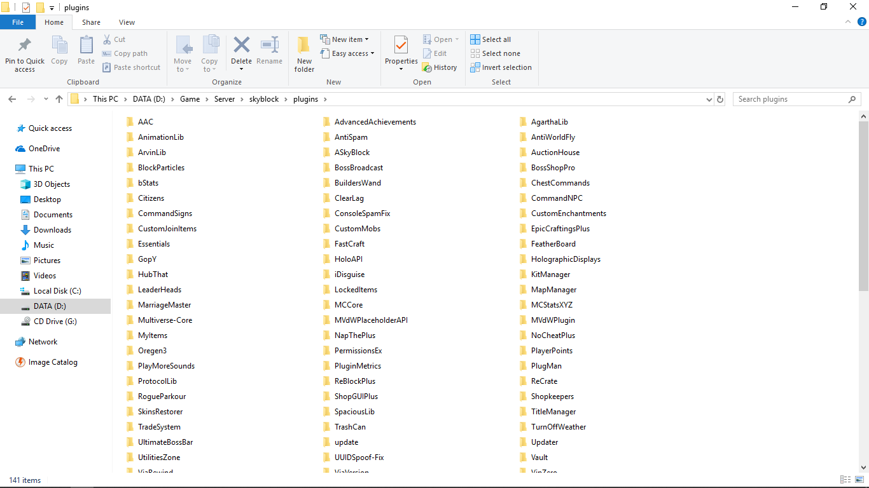This screenshot has height=488, width=869.
Task: Click the skyblock breadcrumb in the address bar
Action: click(x=263, y=99)
